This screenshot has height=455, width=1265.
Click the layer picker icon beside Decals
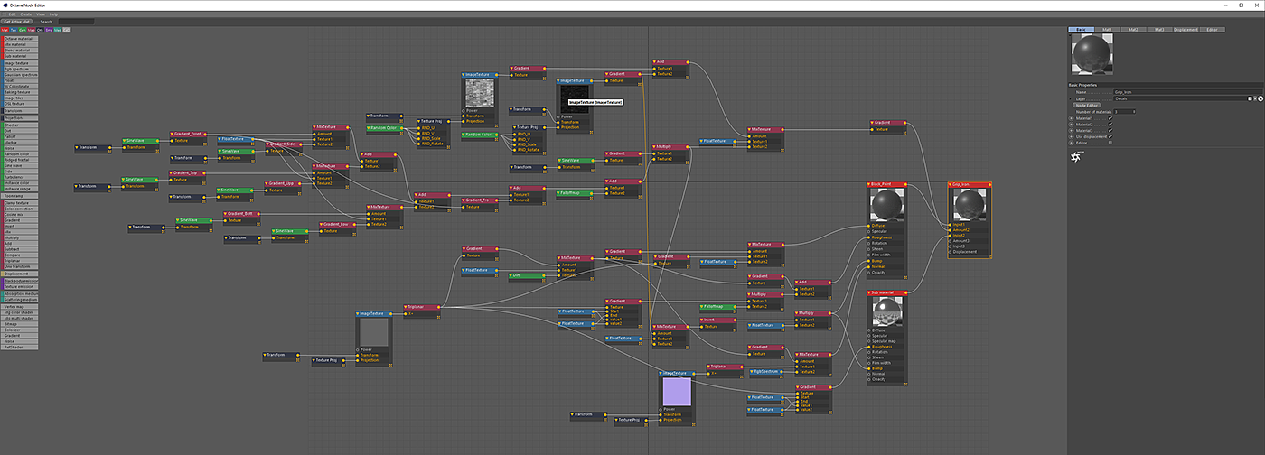pos(1251,98)
